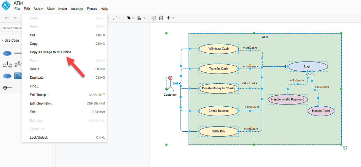Select the blue note shape in sidebar

tap(18, 76)
